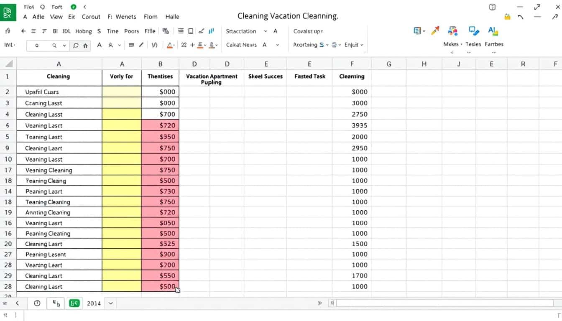Click the previous sheet arrow in tab bar
The image size is (562, 321).
coord(17,303)
